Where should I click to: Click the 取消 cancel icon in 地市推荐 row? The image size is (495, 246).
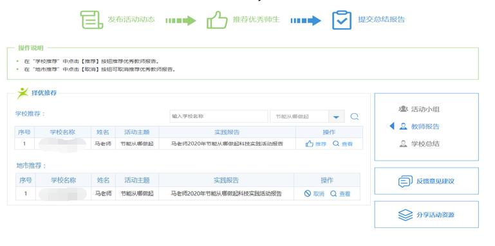[308, 194]
